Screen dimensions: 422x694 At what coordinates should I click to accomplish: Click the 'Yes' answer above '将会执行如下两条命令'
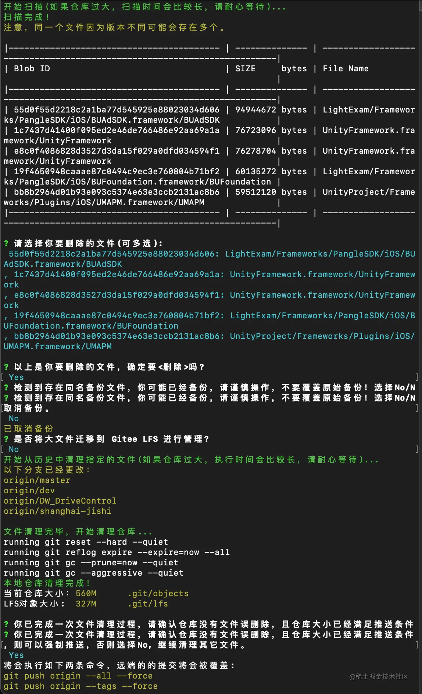click(x=16, y=655)
